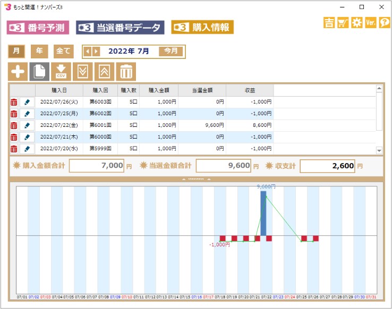Jump to 今月 (this month)

point(171,51)
